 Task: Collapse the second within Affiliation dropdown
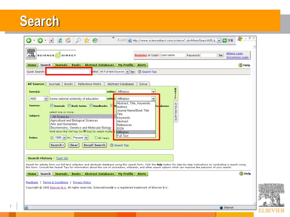[153, 99]
